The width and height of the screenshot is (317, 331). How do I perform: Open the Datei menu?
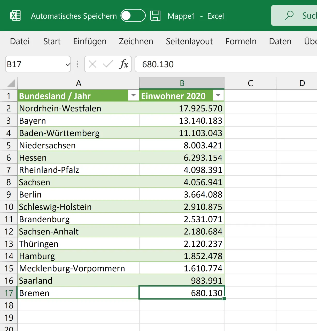coord(20,41)
